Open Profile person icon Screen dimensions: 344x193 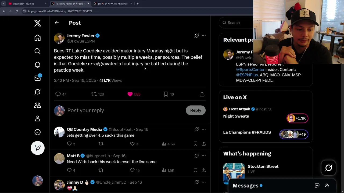point(38,118)
